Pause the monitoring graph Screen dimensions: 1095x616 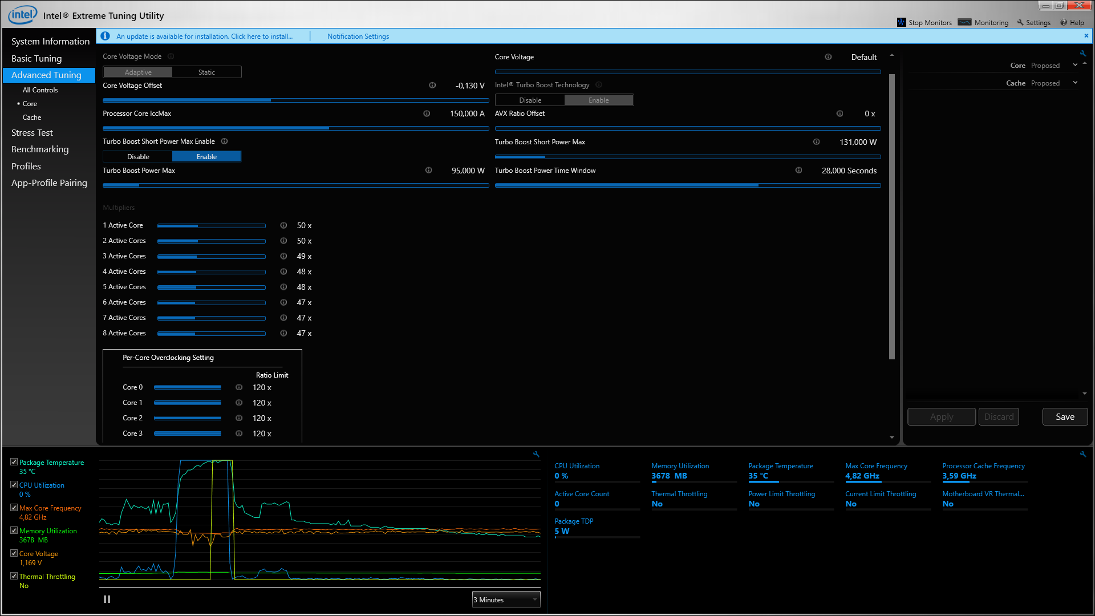107,599
